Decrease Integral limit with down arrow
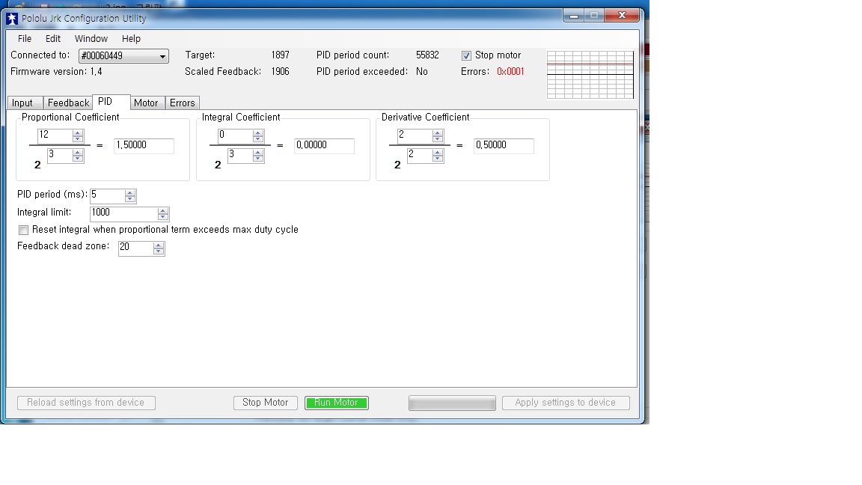862x485 pixels. coord(162,216)
